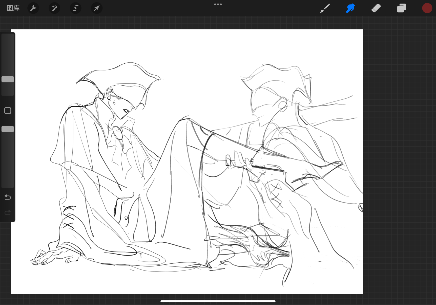Click the three dots at top center
This screenshot has height=305, width=436.
tap(218, 4)
